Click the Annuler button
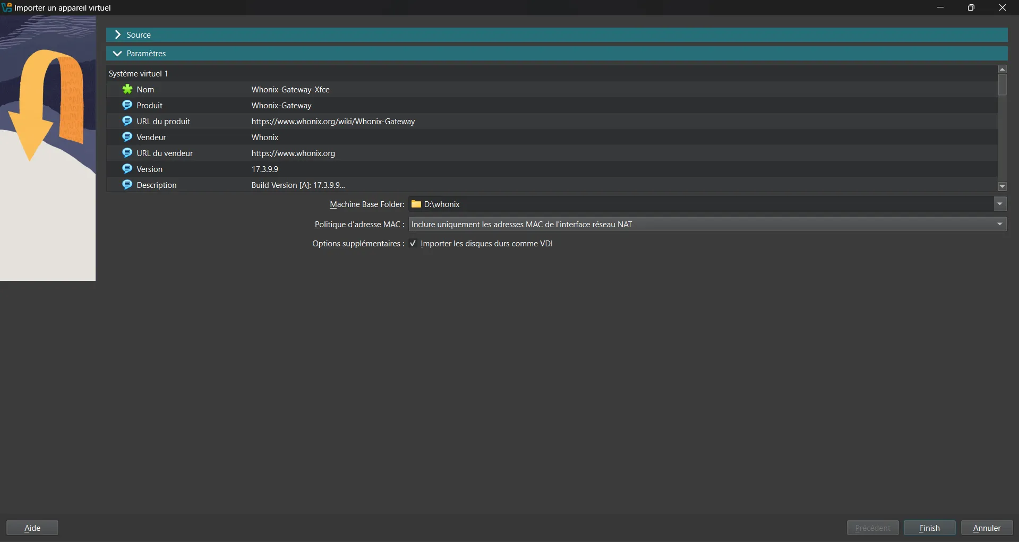Viewport: 1019px width, 542px height. click(987, 528)
